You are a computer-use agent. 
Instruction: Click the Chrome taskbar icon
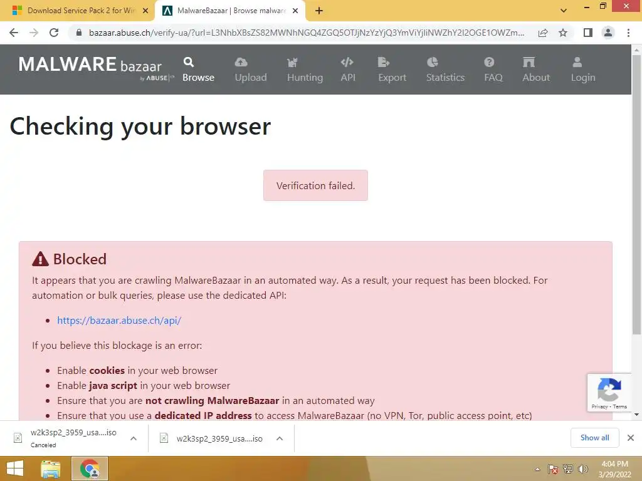coord(90,468)
